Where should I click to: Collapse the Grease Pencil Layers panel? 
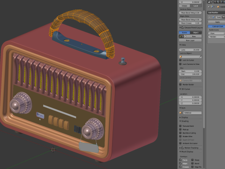[180, 28]
